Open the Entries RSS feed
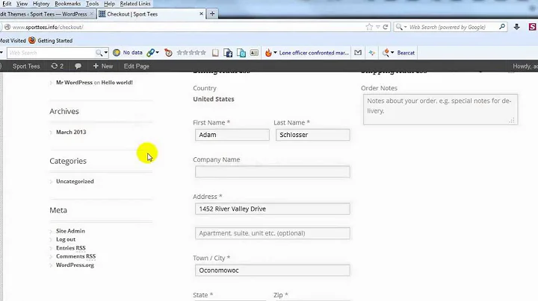Image resolution: width=538 pixels, height=301 pixels. [x=71, y=248]
